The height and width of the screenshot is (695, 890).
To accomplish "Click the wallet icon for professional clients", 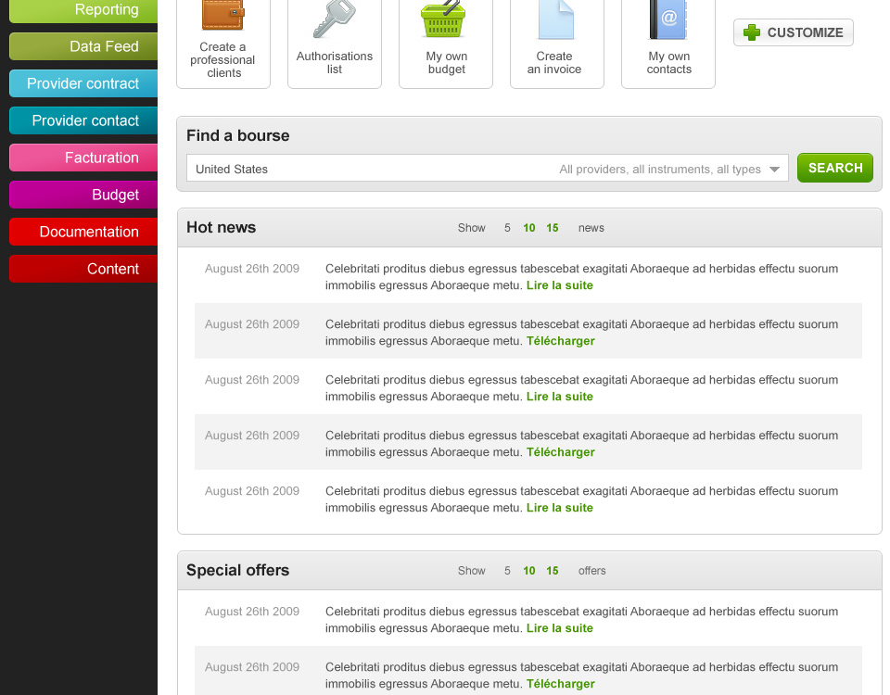I will [223, 16].
